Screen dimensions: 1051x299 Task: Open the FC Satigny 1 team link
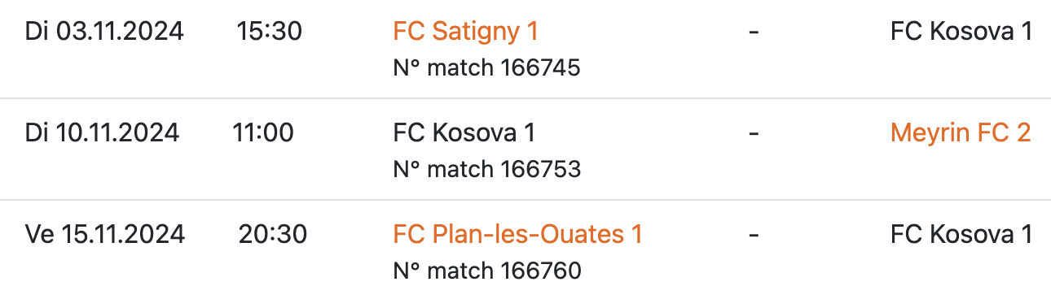465,32
